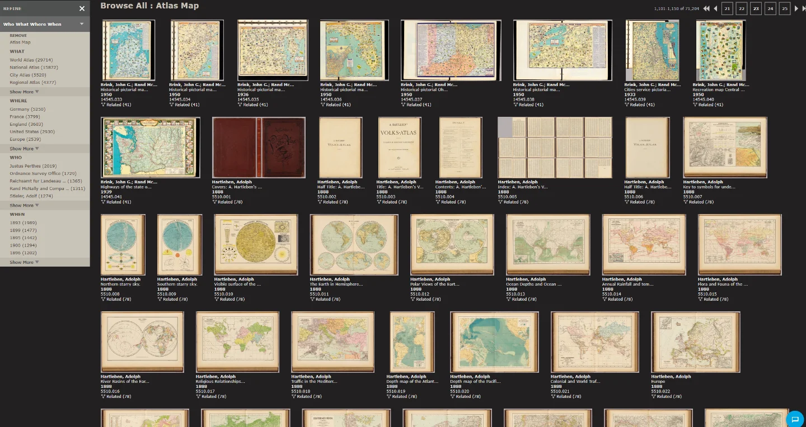This screenshot has height=427, width=806.
Task: Expand Show More under WHO
Action: [x=24, y=206]
